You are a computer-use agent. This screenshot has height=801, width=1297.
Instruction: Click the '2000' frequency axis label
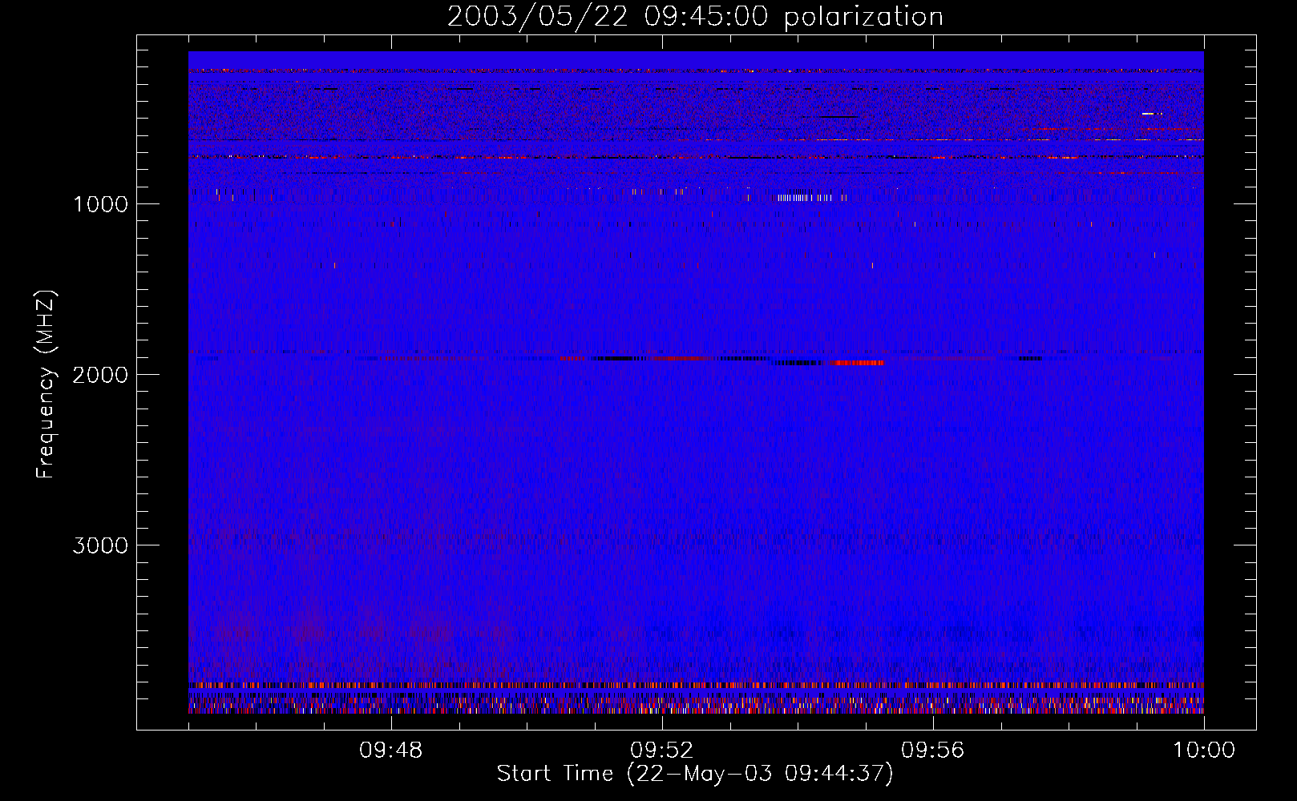pos(100,375)
